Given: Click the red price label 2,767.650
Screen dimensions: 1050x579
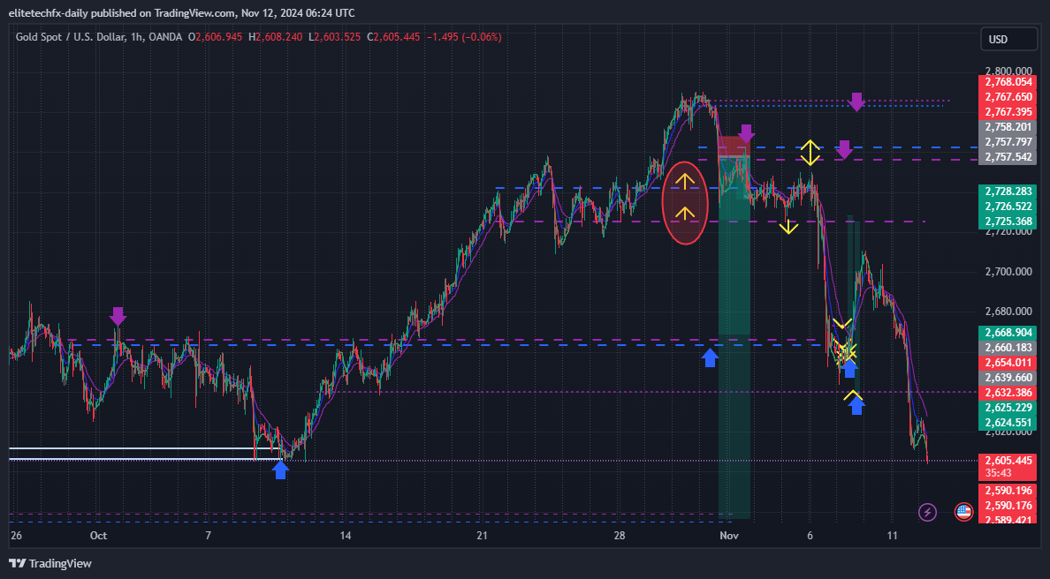Looking at the screenshot, I should click(x=1008, y=97).
